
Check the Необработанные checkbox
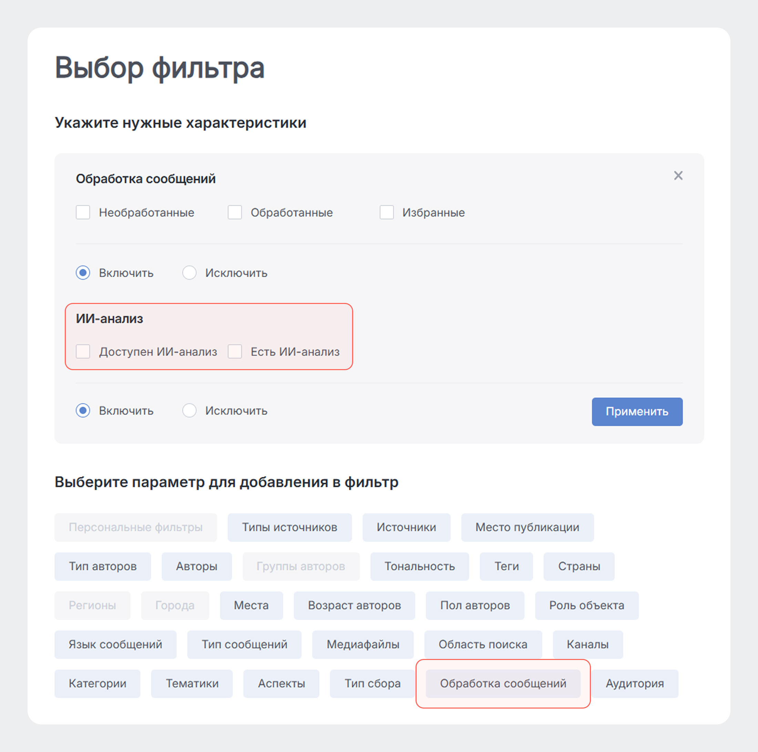[83, 212]
